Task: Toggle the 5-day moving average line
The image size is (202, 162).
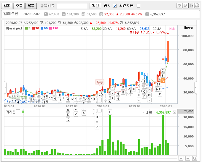Action: coord(26,28)
